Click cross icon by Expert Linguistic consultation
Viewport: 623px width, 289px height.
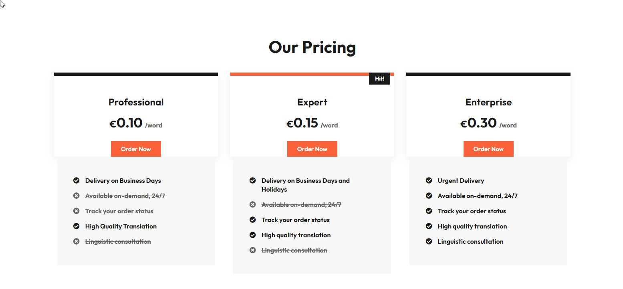[x=253, y=250]
